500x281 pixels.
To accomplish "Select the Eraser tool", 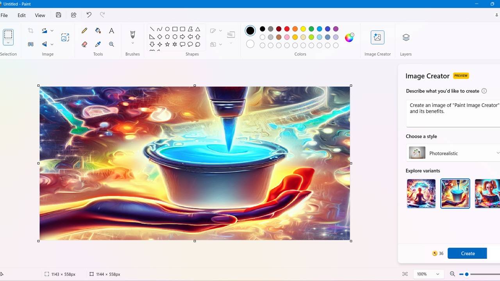I will 84,44.
